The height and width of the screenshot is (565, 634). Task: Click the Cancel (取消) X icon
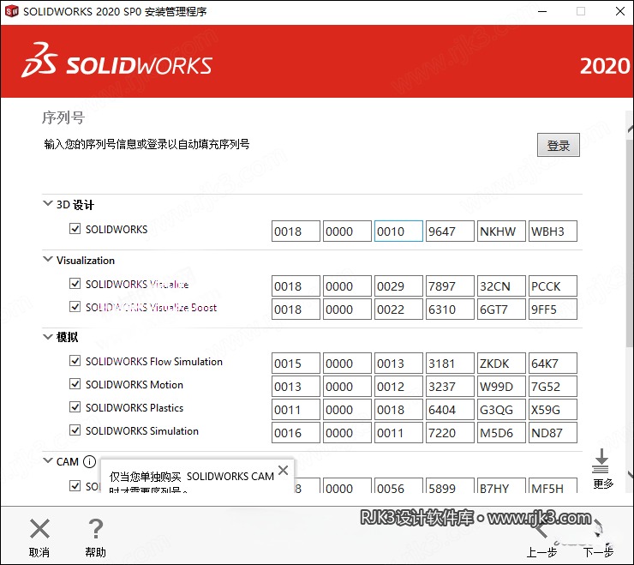point(39,529)
